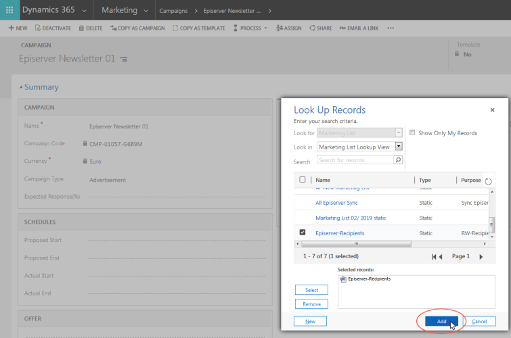The image size is (511, 338).
Task: Click DEACTIVATE in the command bar
Action: click(x=53, y=28)
